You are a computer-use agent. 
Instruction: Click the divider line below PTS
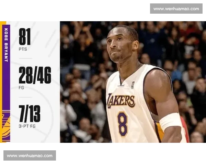tap(25, 58)
